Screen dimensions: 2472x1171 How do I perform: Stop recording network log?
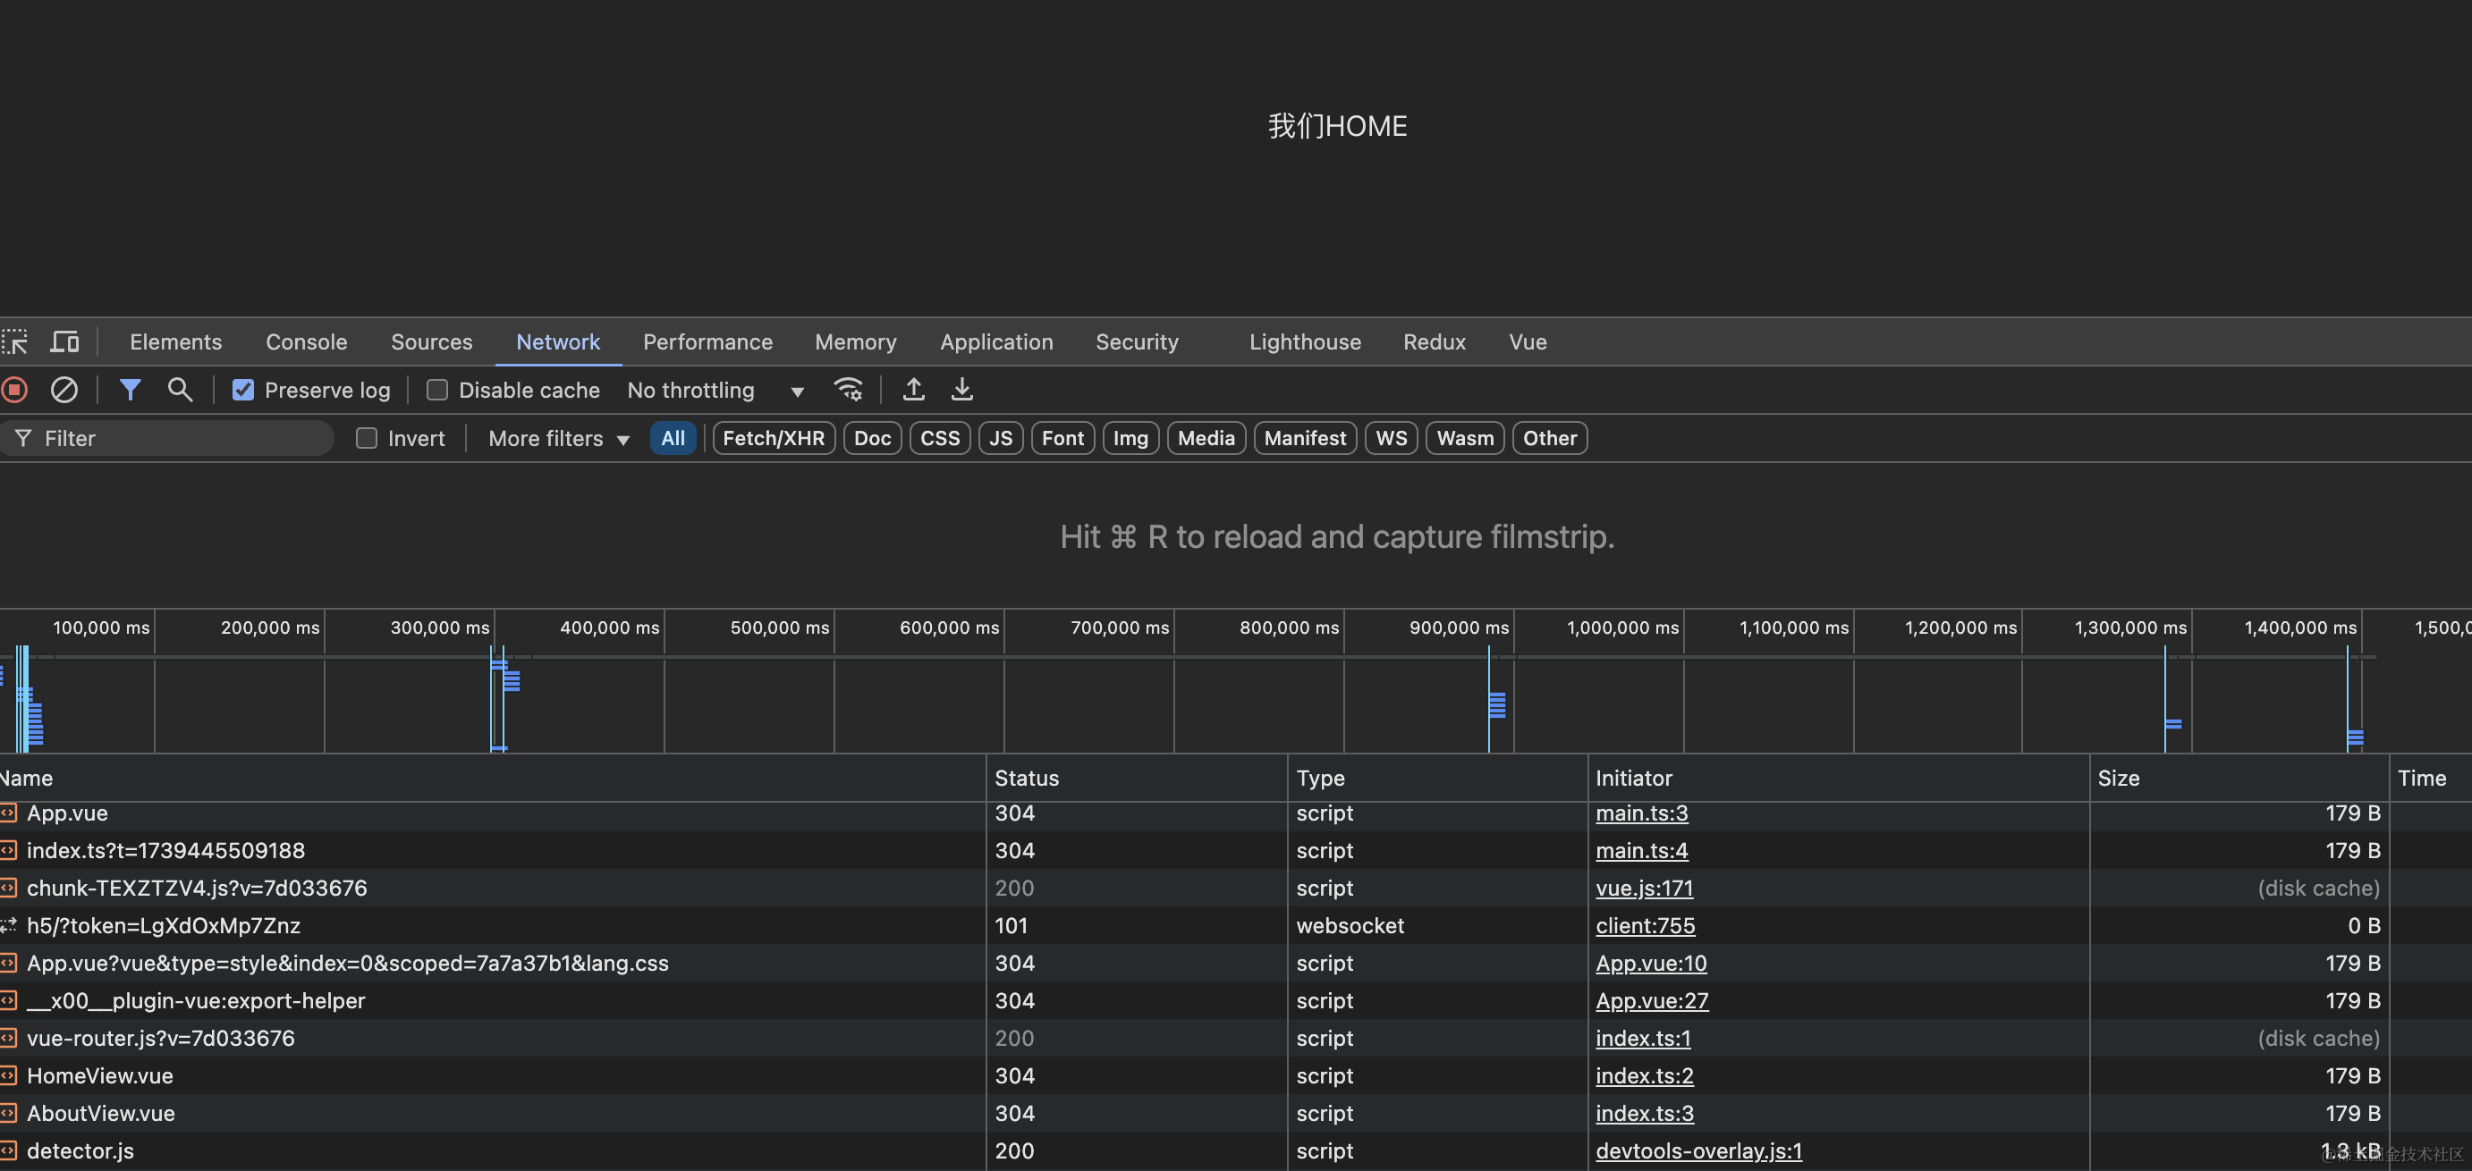point(14,390)
